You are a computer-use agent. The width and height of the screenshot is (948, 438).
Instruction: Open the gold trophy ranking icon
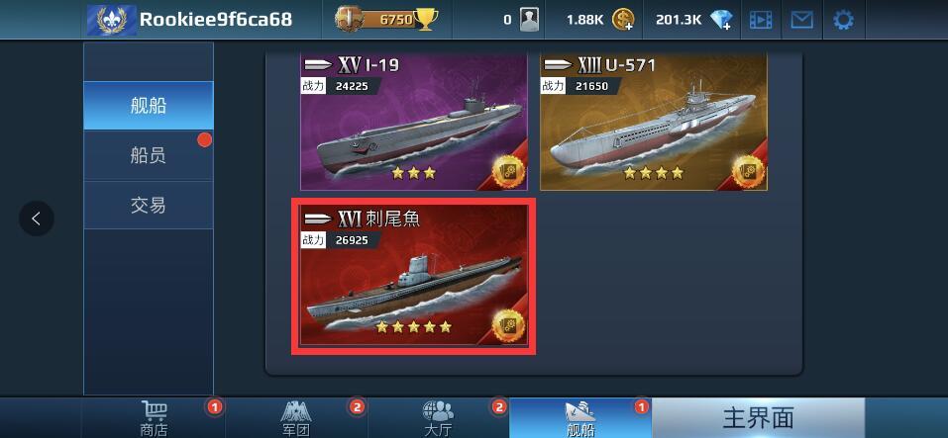point(425,20)
